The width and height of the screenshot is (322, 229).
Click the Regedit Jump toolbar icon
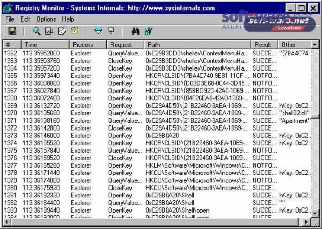[x=148, y=31]
